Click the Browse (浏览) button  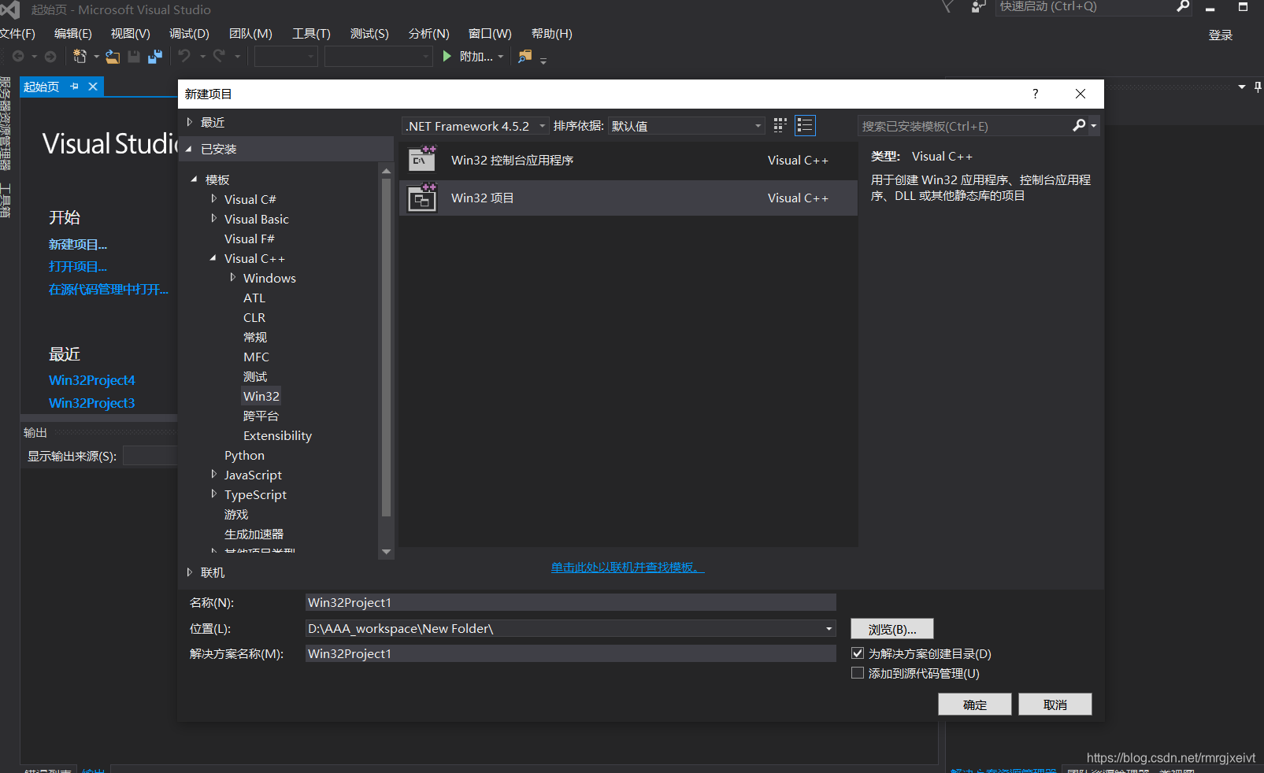coord(891,629)
